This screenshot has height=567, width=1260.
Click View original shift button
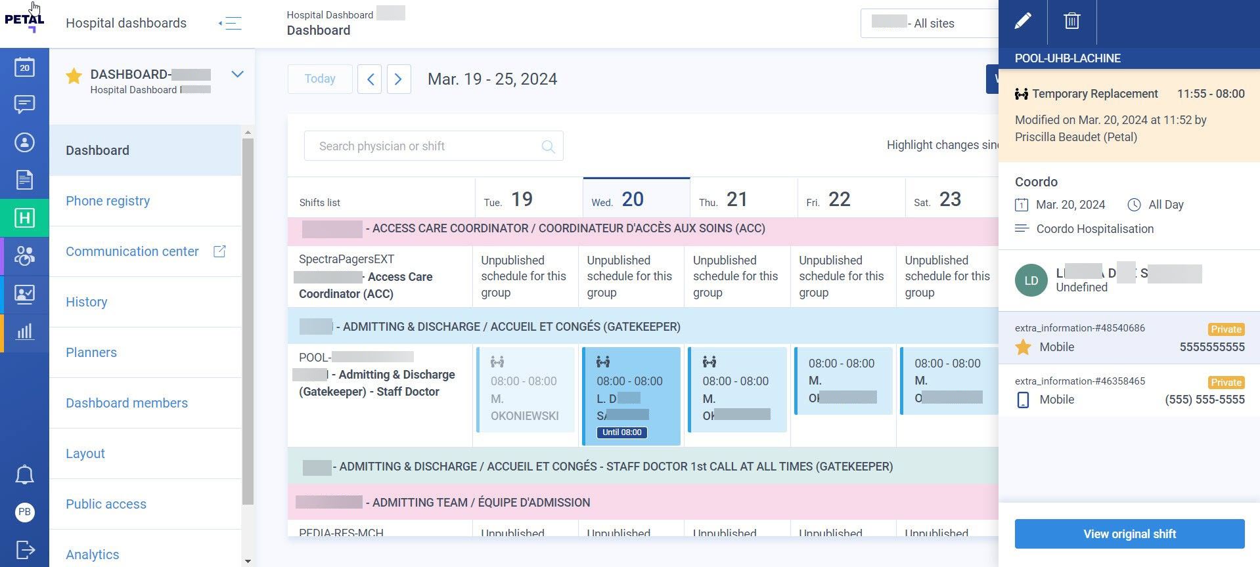tap(1129, 534)
